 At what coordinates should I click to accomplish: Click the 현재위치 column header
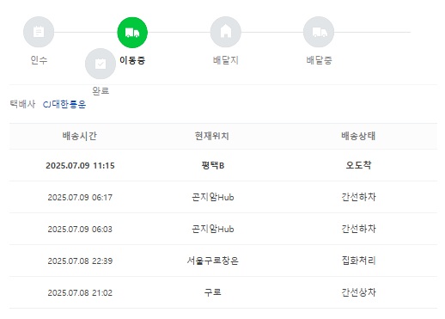click(x=212, y=136)
